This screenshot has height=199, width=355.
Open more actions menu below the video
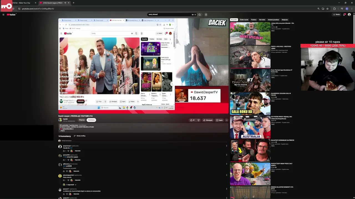coord(227,120)
